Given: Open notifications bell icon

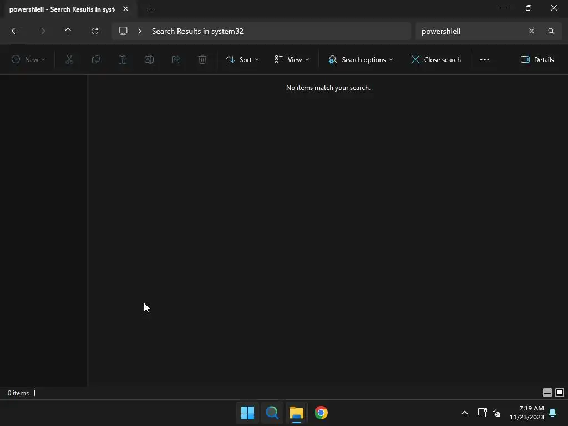Looking at the screenshot, I should click(552, 413).
